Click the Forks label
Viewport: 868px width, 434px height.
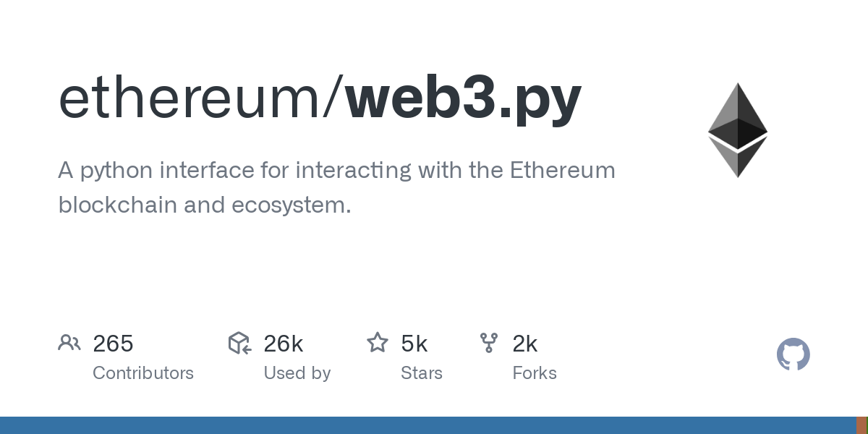pos(535,373)
